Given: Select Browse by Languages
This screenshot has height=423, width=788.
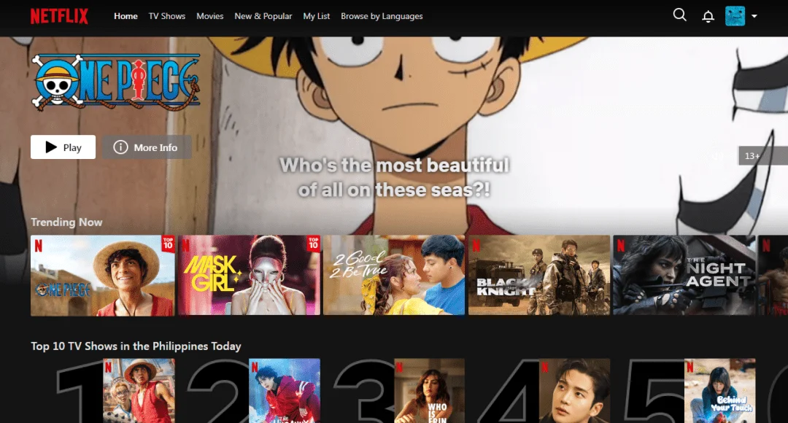Looking at the screenshot, I should [382, 16].
